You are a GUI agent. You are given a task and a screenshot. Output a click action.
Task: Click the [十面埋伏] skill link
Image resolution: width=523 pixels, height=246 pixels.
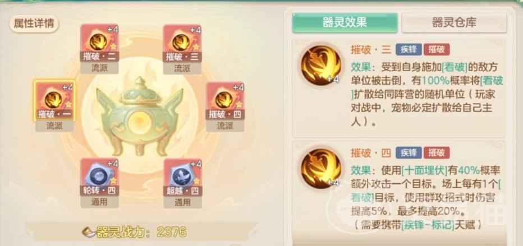tap(424, 170)
